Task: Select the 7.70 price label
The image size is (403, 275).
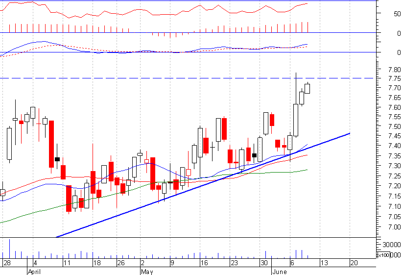Action: (394, 88)
